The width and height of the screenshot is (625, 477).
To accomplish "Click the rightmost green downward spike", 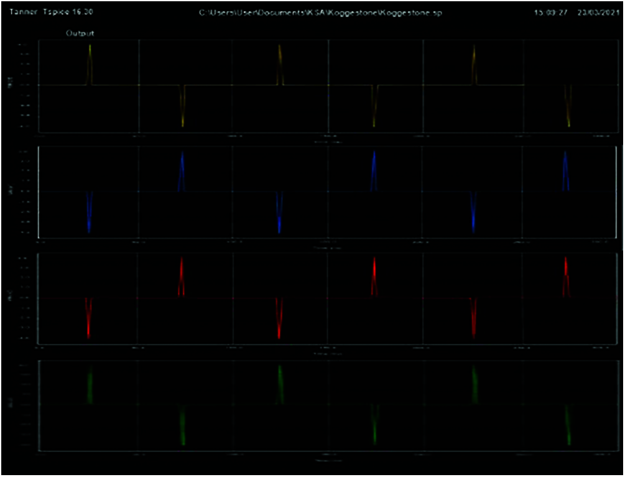I will click(568, 425).
